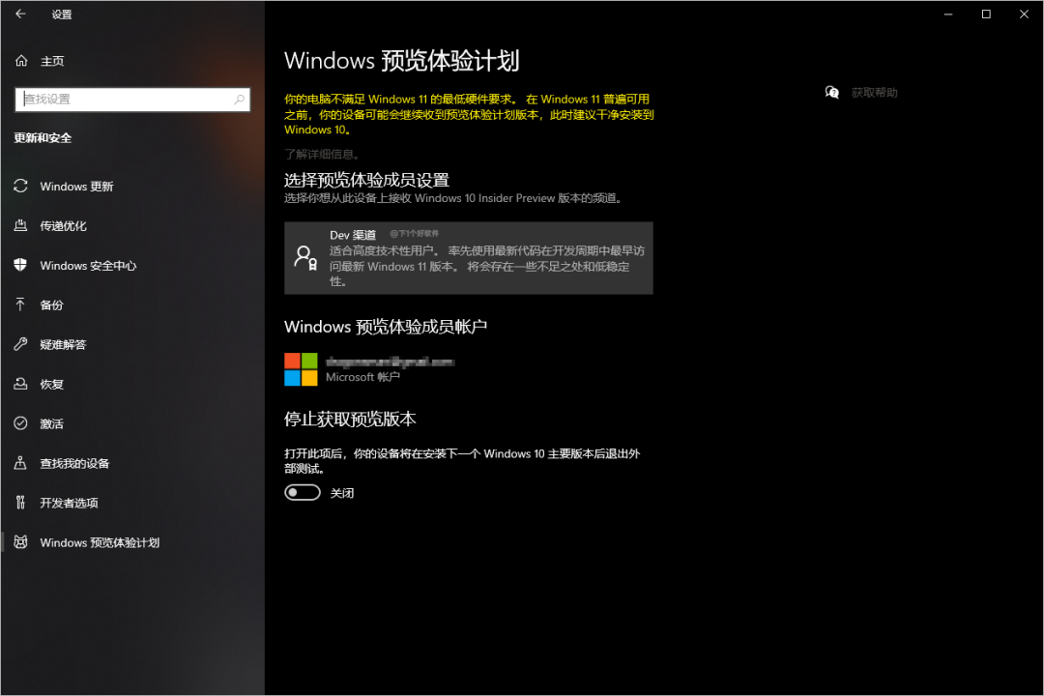Click the 备份 upload arrow icon
This screenshot has height=696, width=1044.
click(x=20, y=304)
